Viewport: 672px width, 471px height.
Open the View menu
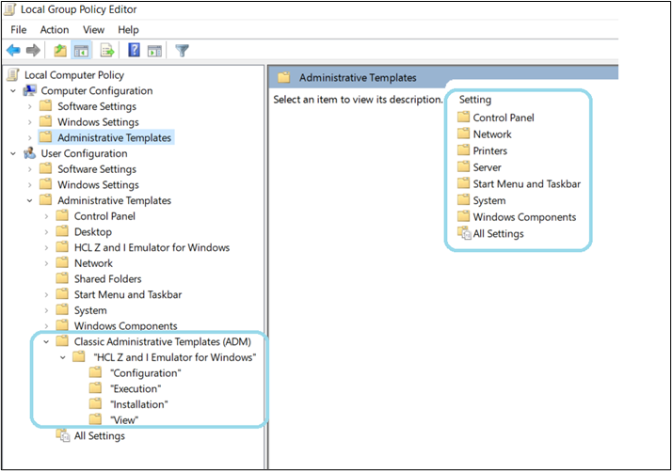pos(93,30)
